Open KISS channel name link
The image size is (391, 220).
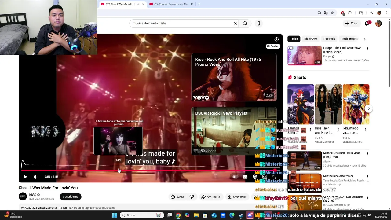[33, 195]
